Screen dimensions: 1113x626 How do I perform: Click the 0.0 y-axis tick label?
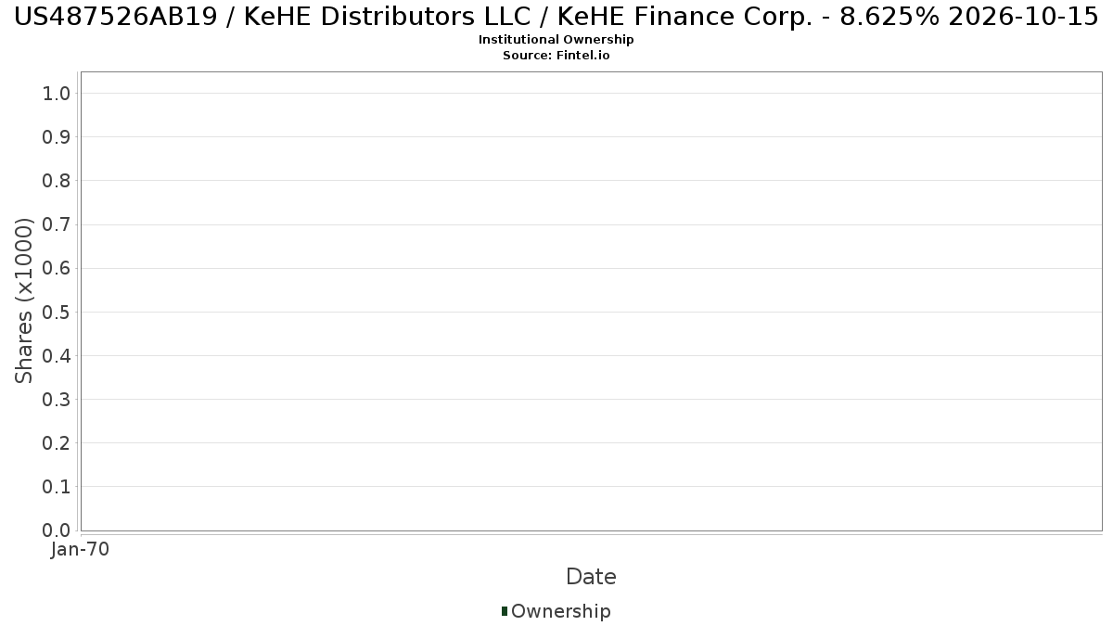coord(57,530)
